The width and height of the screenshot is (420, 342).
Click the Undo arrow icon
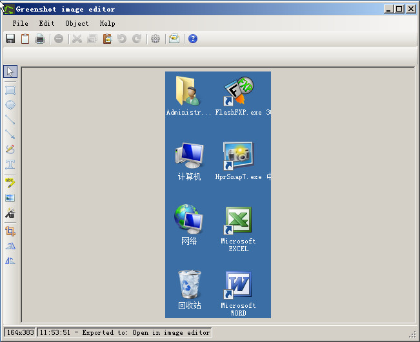(x=122, y=39)
